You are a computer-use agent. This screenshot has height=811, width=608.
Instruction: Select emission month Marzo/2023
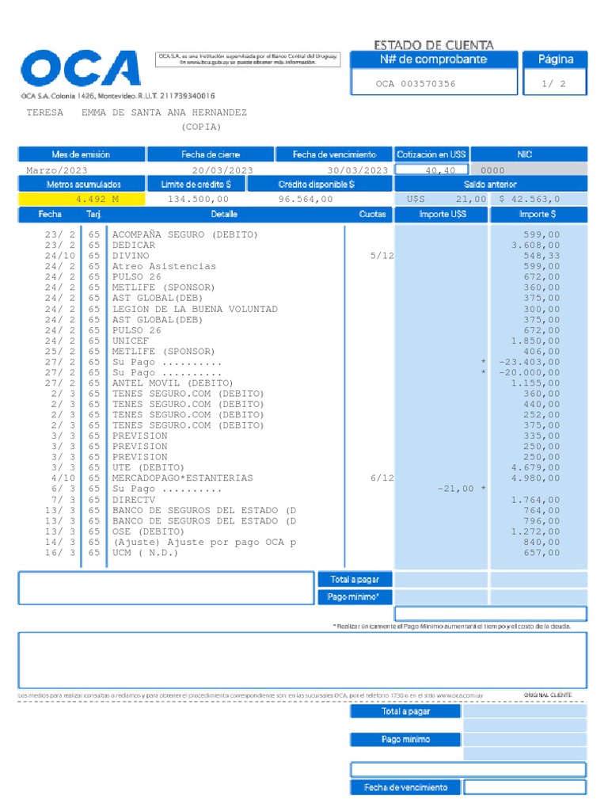coord(57,170)
